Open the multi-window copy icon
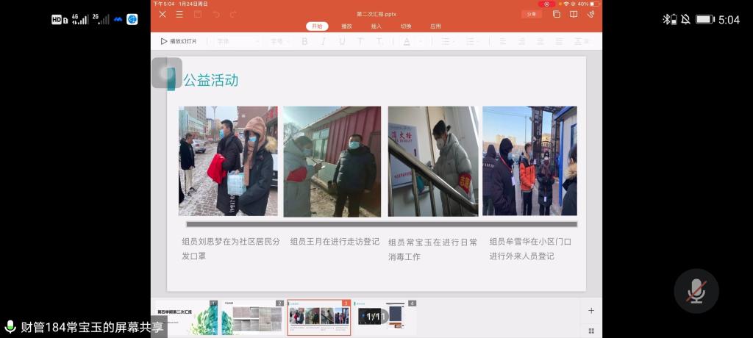Screen dimensions: 753x338 [557, 15]
